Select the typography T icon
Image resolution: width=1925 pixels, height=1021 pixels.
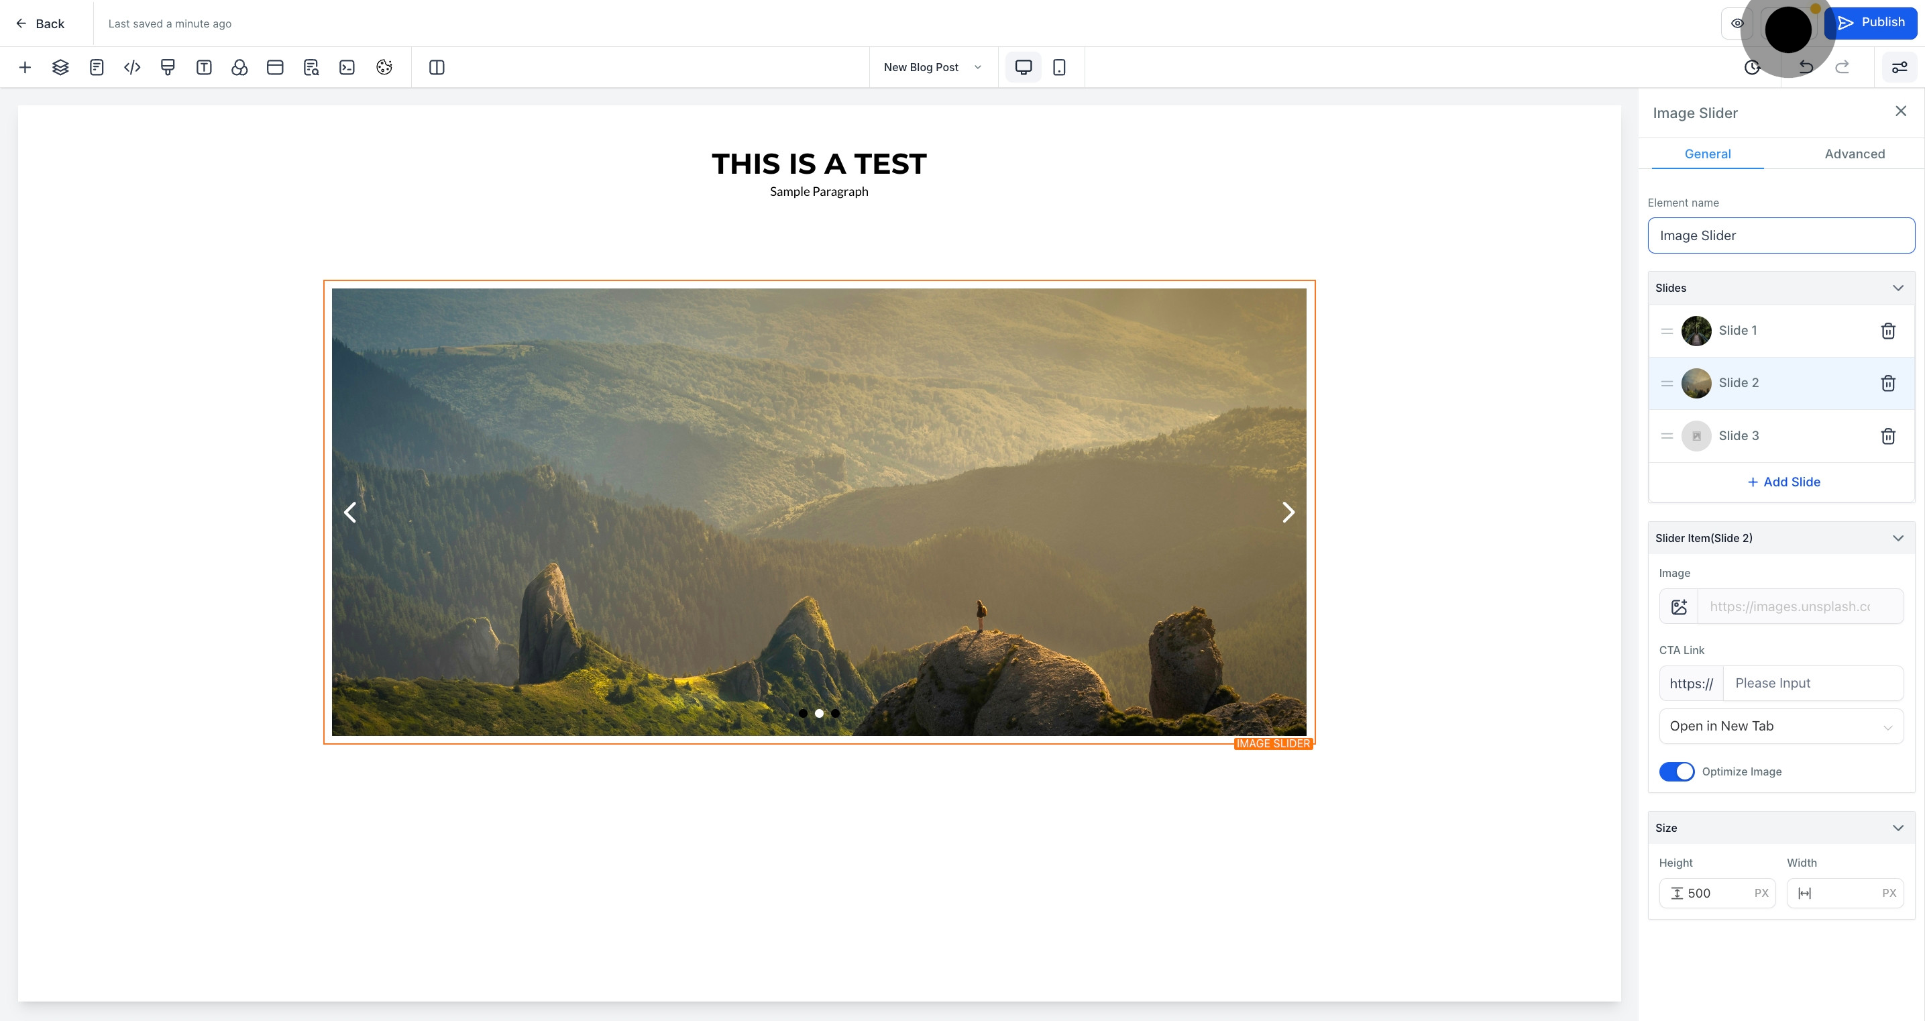coord(204,67)
